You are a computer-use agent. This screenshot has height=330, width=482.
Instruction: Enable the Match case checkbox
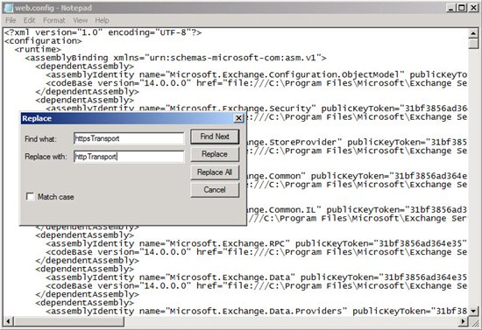(30, 196)
